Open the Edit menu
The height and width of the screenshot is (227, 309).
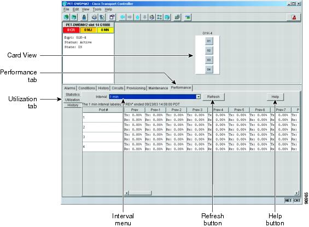75,9
